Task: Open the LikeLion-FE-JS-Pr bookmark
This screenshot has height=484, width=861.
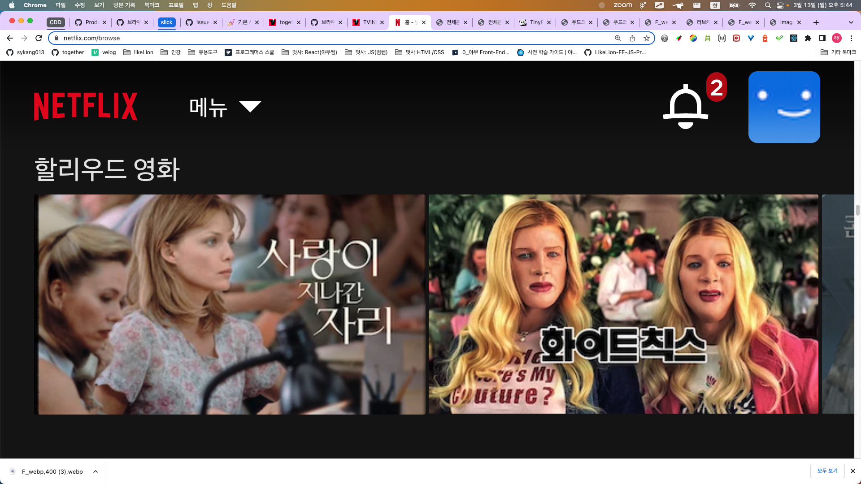Action: [x=615, y=52]
